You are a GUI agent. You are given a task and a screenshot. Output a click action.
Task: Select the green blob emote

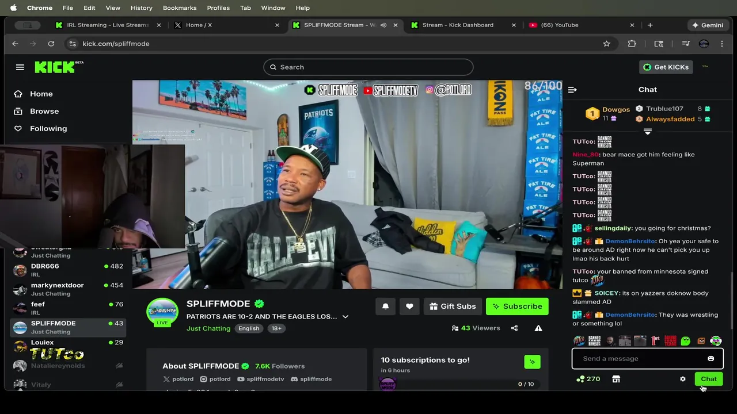686,341
